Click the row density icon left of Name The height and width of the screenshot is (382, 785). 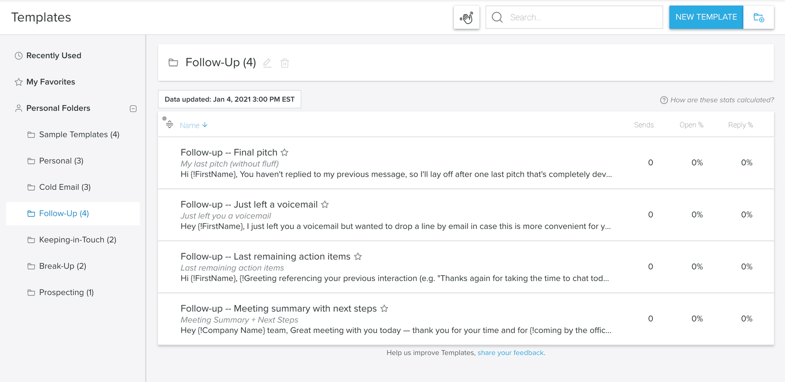click(x=169, y=124)
